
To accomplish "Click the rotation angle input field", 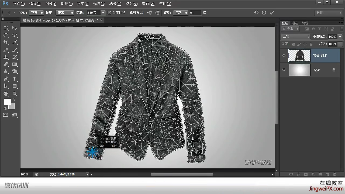I will coord(195,13).
